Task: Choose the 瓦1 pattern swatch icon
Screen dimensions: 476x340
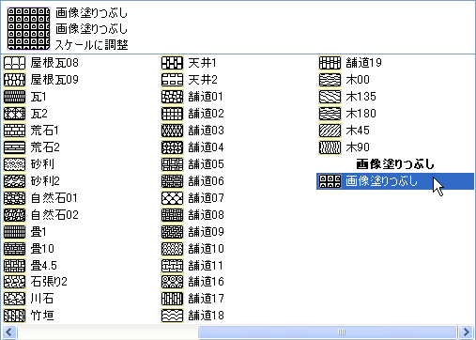Action: click(x=14, y=97)
